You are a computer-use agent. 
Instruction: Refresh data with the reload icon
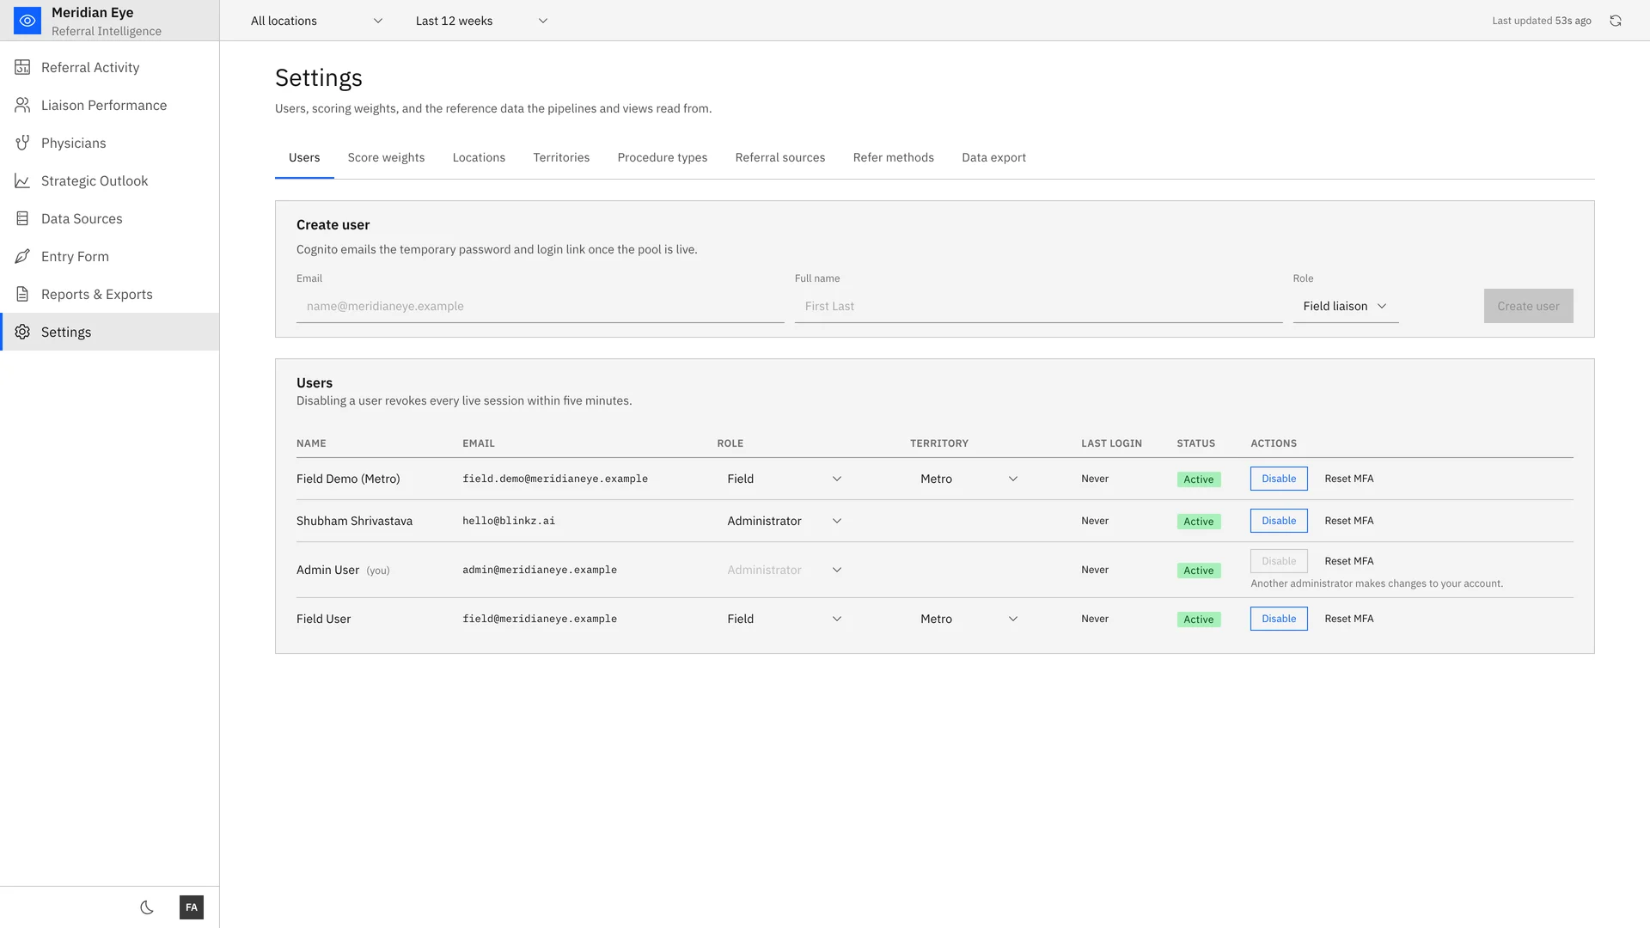point(1616,21)
